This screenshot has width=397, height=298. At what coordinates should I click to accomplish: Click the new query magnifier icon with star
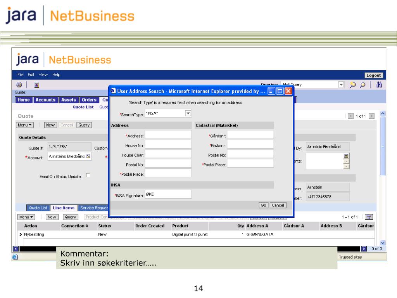pos(353,85)
